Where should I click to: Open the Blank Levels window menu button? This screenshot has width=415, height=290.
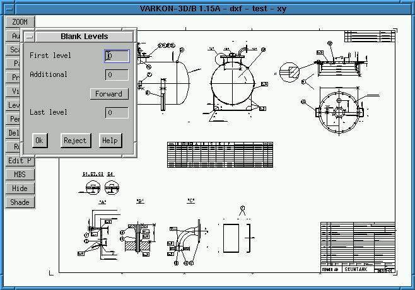pyautogui.click(x=29, y=37)
